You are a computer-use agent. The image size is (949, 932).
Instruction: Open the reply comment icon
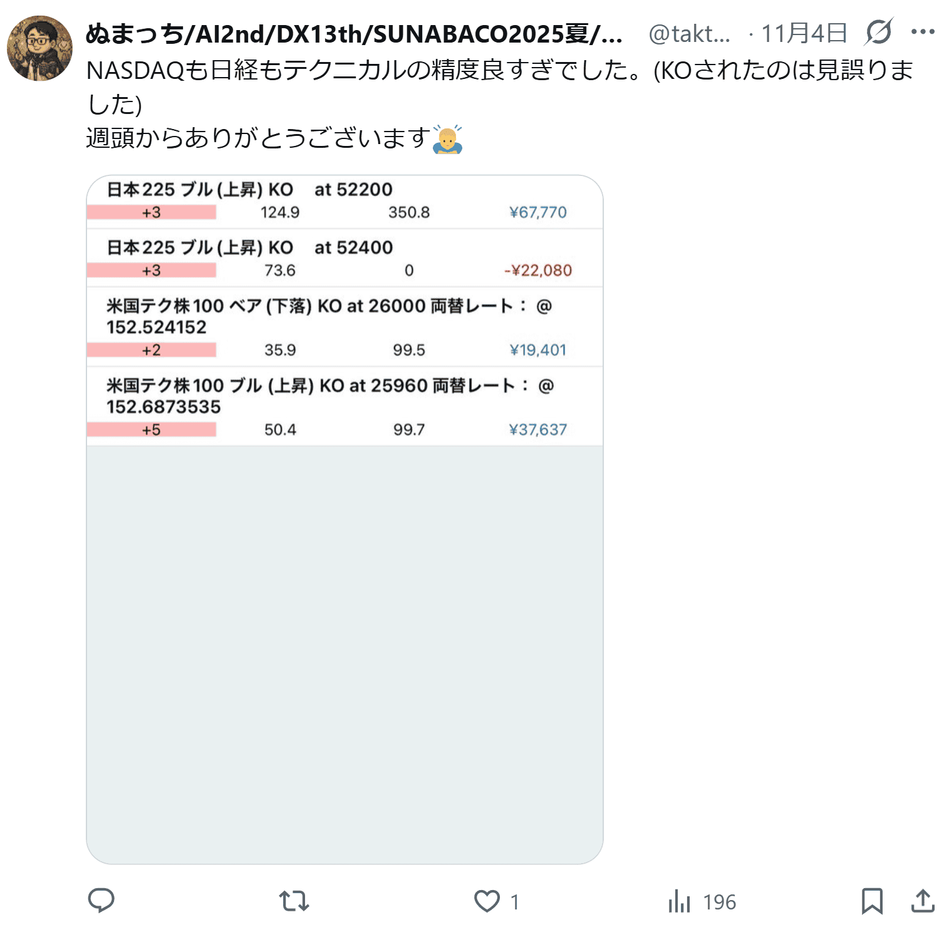click(x=101, y=901)
